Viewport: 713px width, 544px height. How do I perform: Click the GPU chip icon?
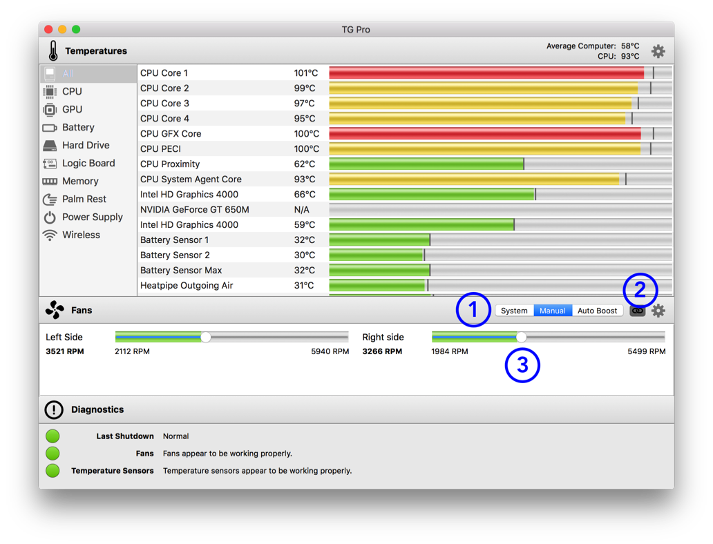50,110
